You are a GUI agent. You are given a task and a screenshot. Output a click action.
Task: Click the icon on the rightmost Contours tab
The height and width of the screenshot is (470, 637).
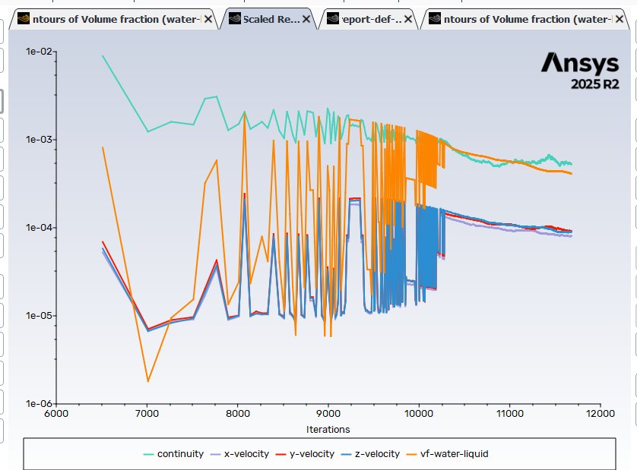(434, 20)
